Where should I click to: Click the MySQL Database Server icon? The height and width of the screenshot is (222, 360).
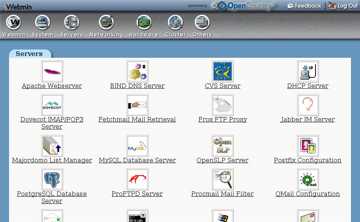point(137,146)
